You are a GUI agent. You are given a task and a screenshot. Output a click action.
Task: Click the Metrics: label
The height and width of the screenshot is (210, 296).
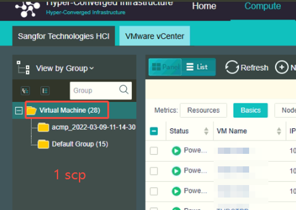pos(166,110)
